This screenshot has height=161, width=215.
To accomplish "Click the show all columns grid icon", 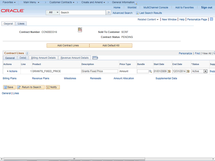I will [x=95, y=58].
